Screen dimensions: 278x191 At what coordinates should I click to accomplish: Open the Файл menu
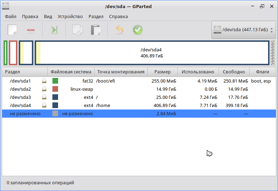point(11,17)
